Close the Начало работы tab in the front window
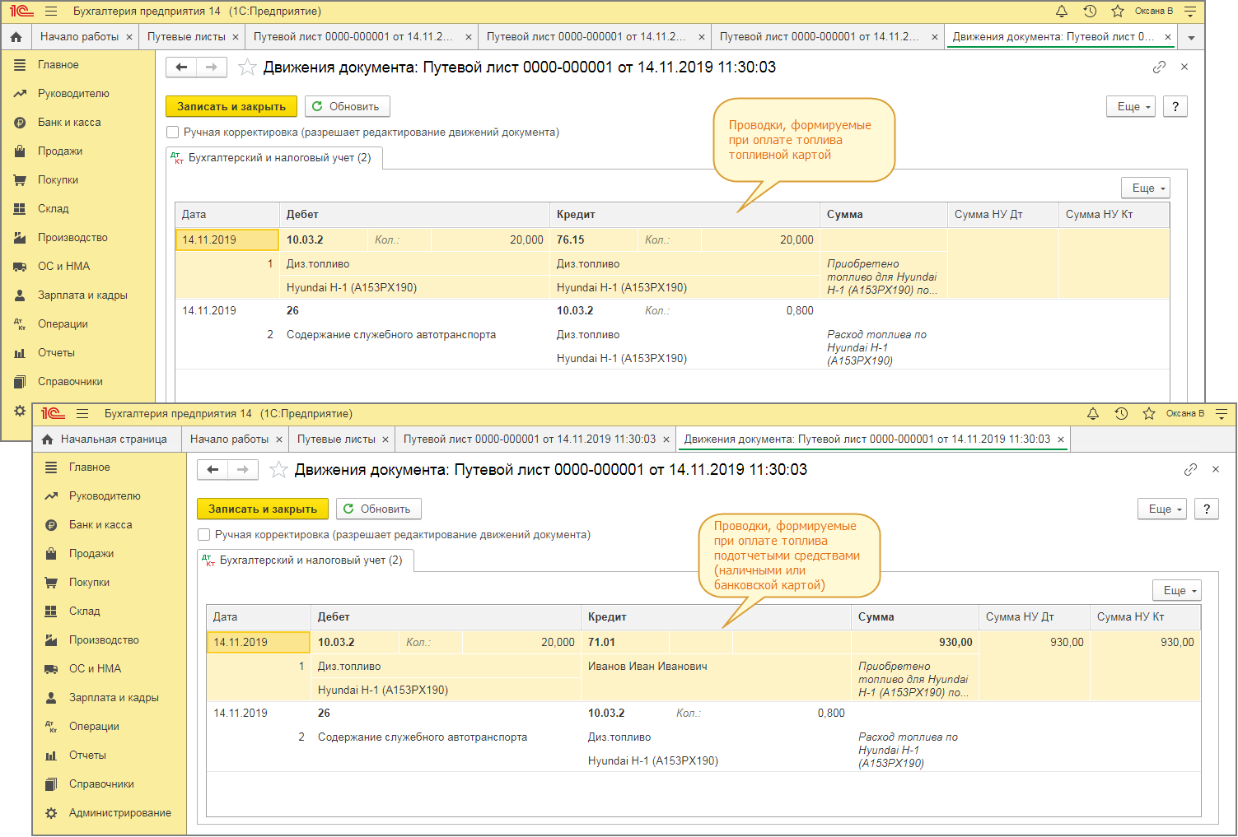The width and height of the screenshot is (1238, 837). pos(279,439)
